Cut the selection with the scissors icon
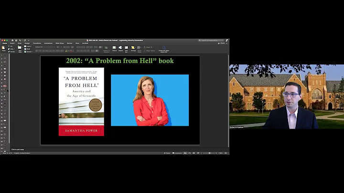Screen dimensions: 344x193 [10, 46]
